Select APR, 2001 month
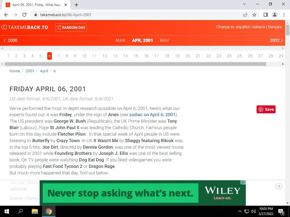This screenshot has width=290, height=217. pyautogui.click(x=142, y=40)
